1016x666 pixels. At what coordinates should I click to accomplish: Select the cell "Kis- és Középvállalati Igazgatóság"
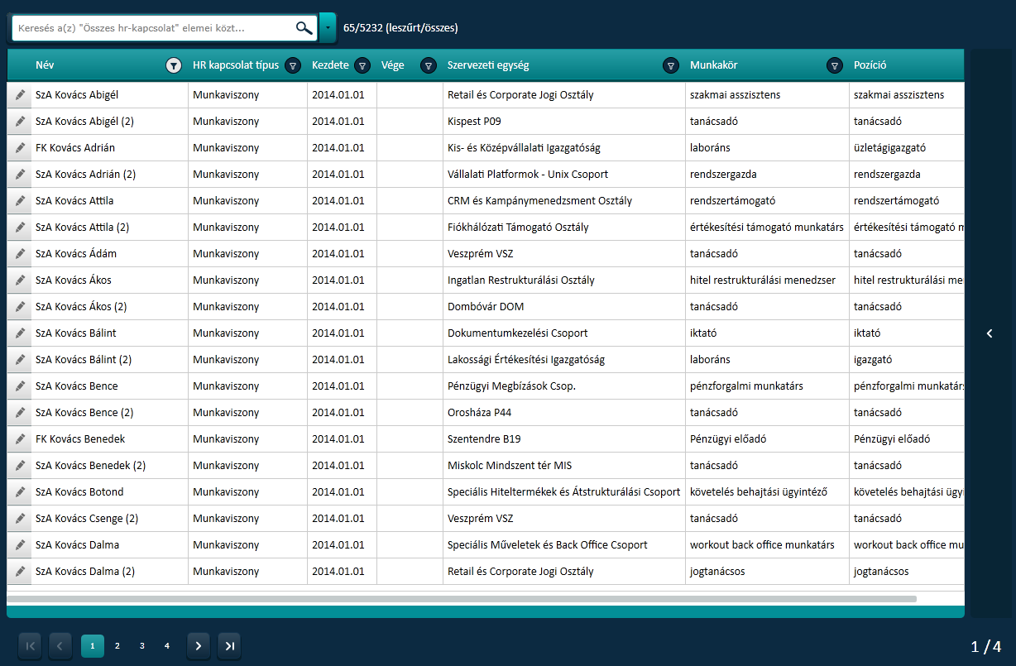pos(564,148)
